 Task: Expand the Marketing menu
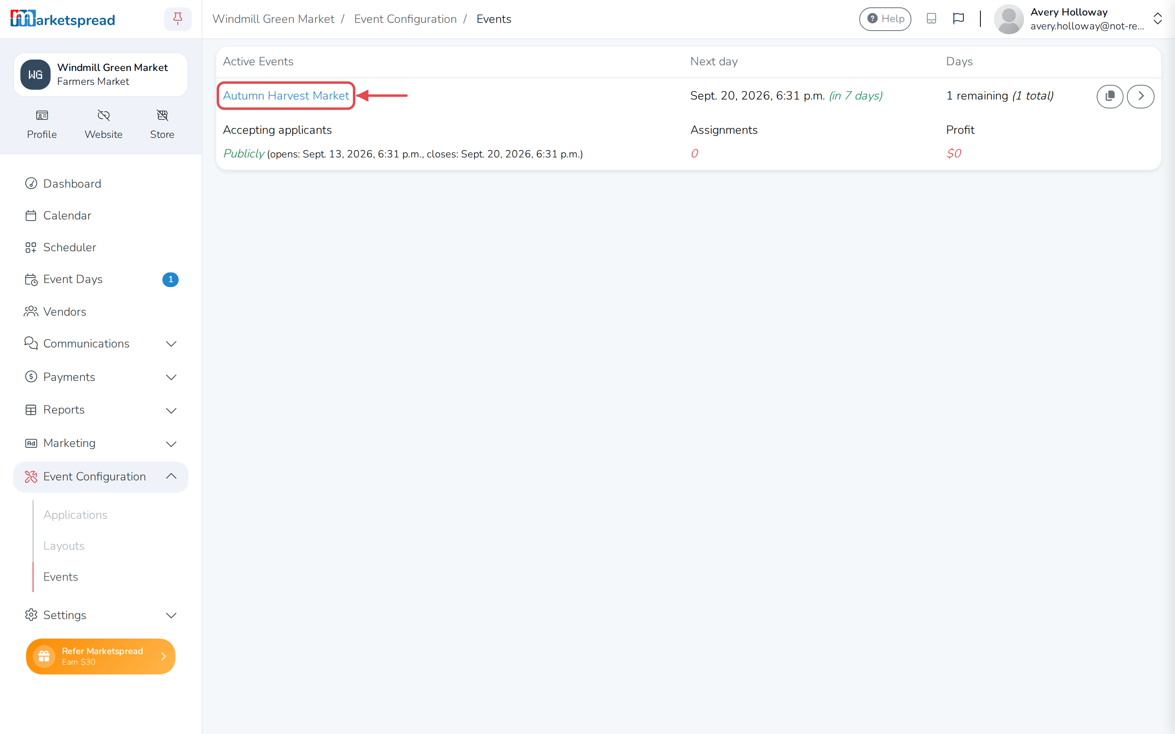(x=101, y=444)
